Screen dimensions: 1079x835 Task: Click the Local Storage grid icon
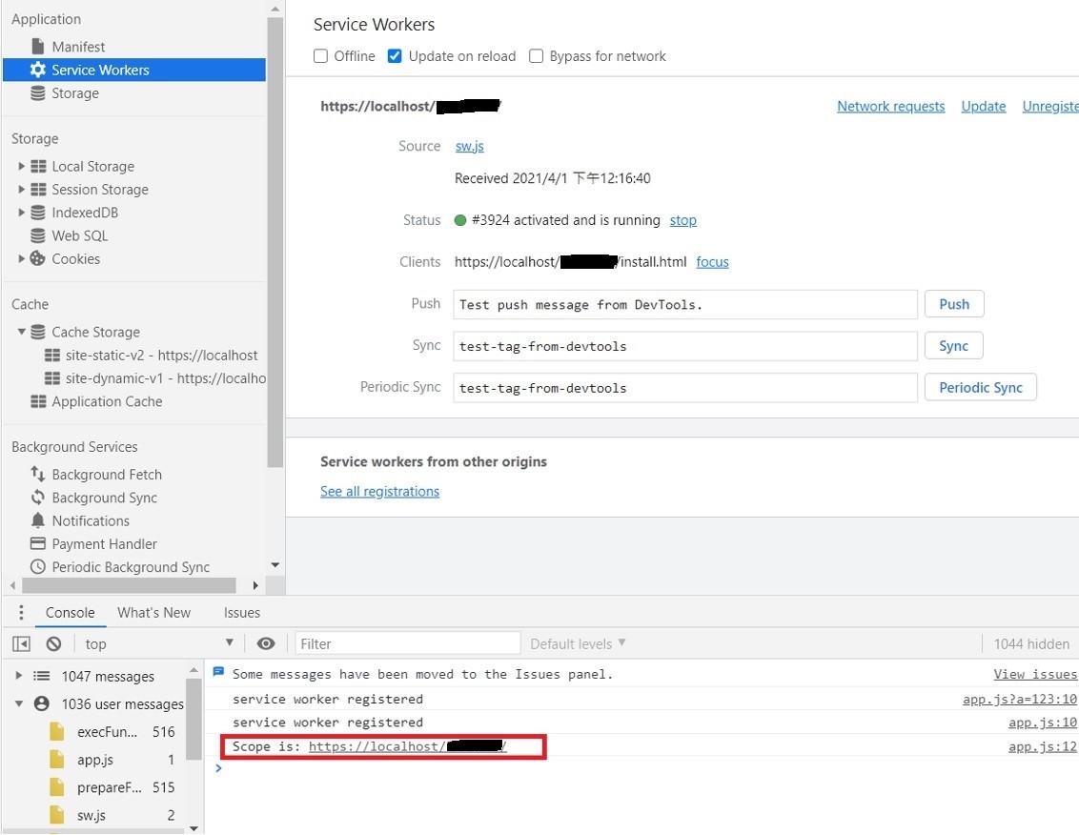point(38,166)
